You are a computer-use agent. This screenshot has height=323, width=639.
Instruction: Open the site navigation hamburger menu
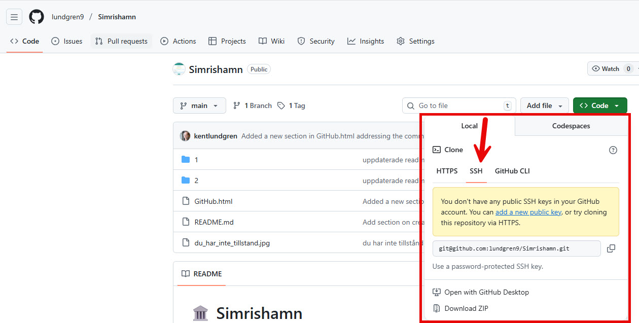[x=14, y=16]
